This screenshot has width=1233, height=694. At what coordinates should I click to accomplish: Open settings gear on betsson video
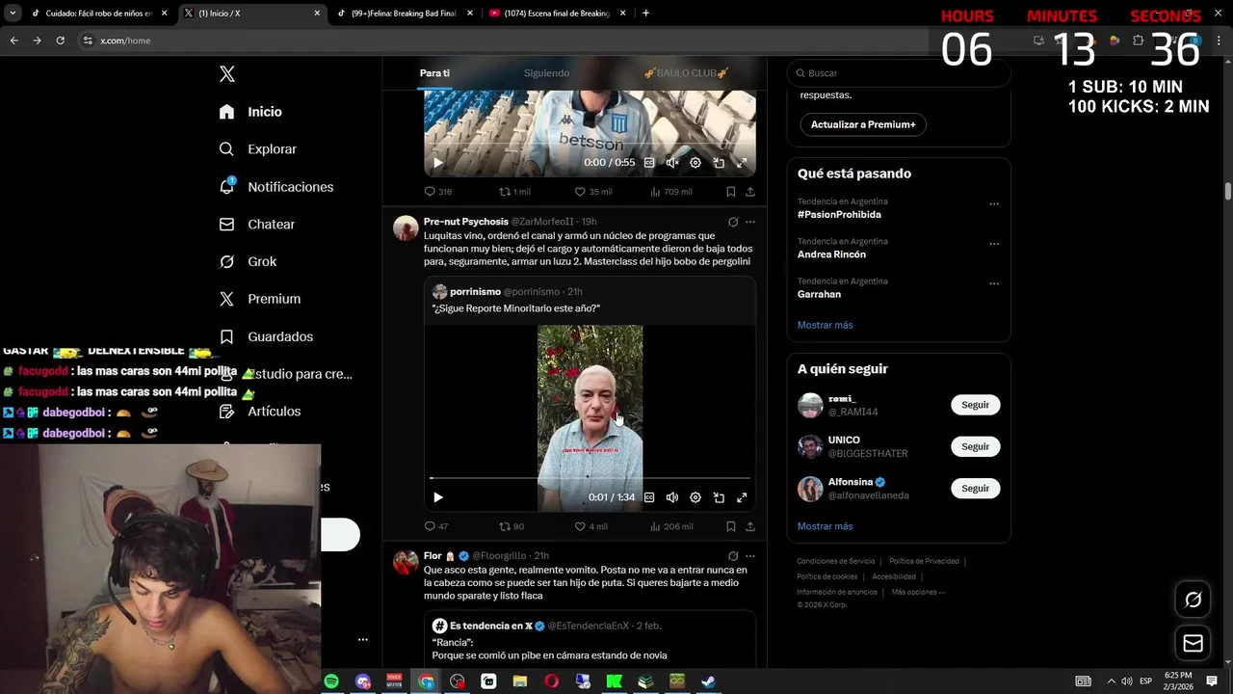coord(695,163)
